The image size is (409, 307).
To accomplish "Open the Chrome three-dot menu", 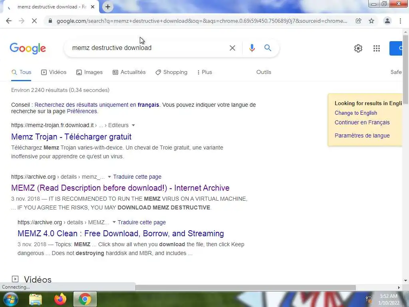I will [x=400, y=21].
